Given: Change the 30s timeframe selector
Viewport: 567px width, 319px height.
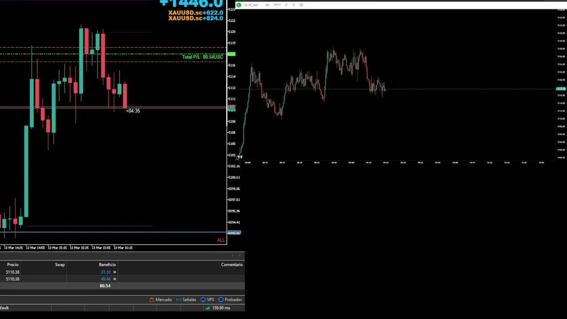Looking at the screenshot, I should point(268,5).
